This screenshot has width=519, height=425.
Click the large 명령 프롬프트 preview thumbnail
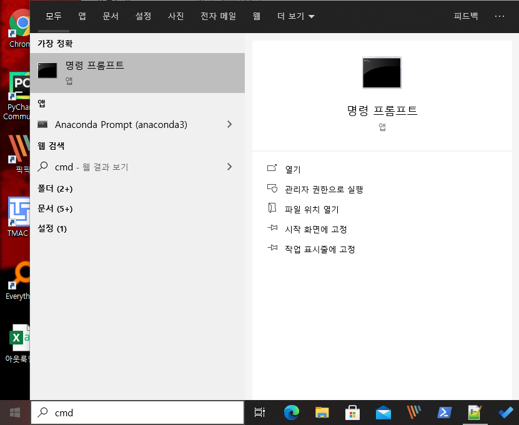pyautogui.click(x=382, y=72)
